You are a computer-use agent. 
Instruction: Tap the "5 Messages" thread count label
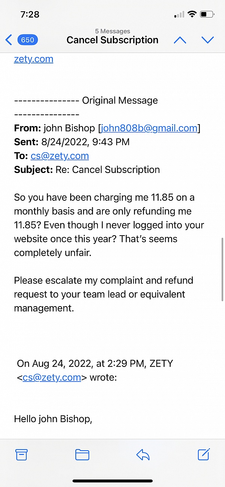tap(112, 32)
